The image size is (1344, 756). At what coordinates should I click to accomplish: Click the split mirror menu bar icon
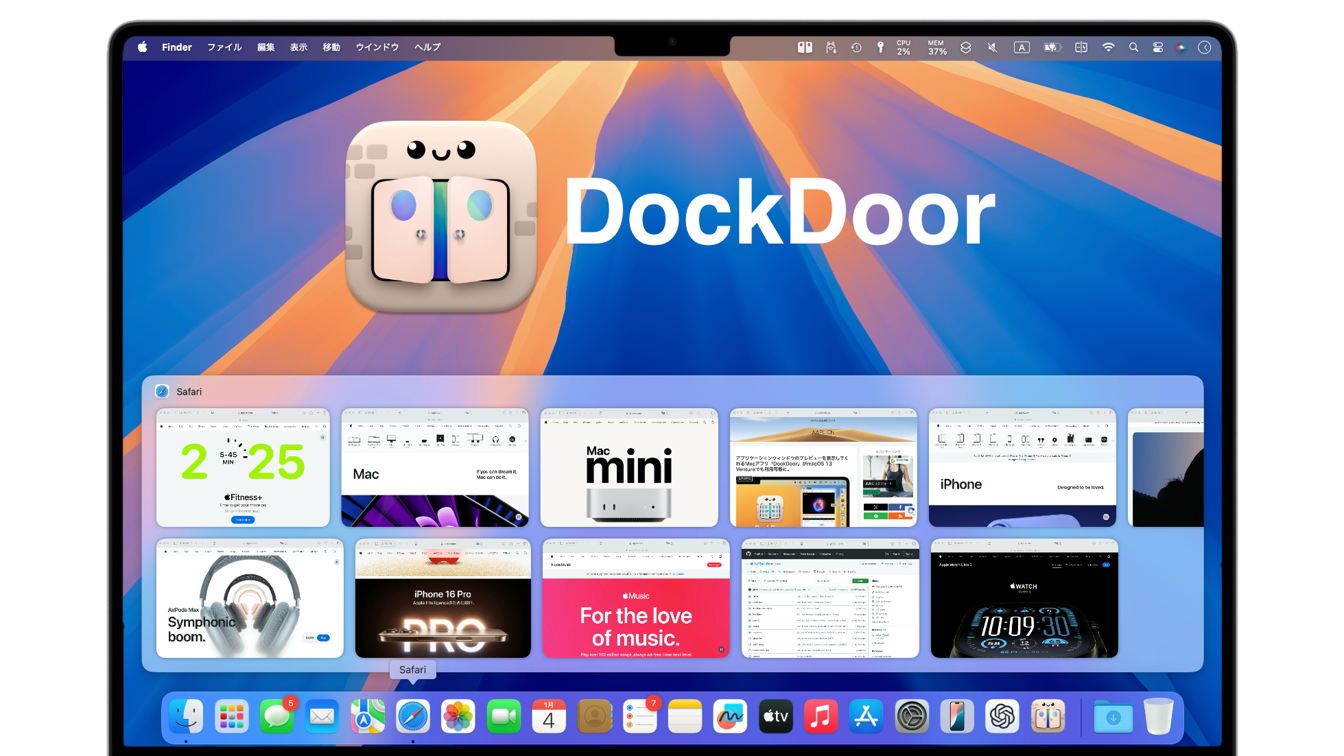coord(1081,47)
